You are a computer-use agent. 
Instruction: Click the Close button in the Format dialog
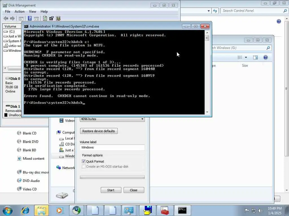tap(134, 190)
